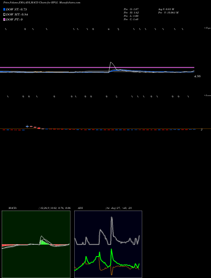Click the magenta DOW PT line on the price chart
Image resolution: width=211 pixels, height=278 pixels.
(97, 67)
